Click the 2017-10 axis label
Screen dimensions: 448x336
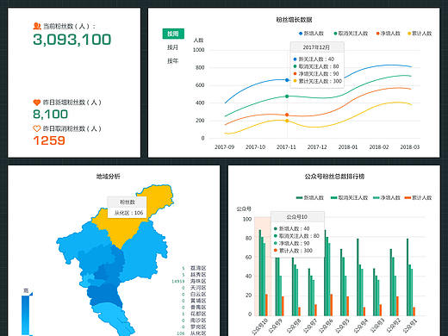point(255,147)
